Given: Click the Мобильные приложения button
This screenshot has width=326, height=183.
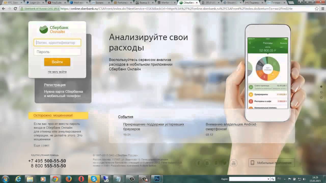Looking at the screenshot, I should [x=271, y=163].
